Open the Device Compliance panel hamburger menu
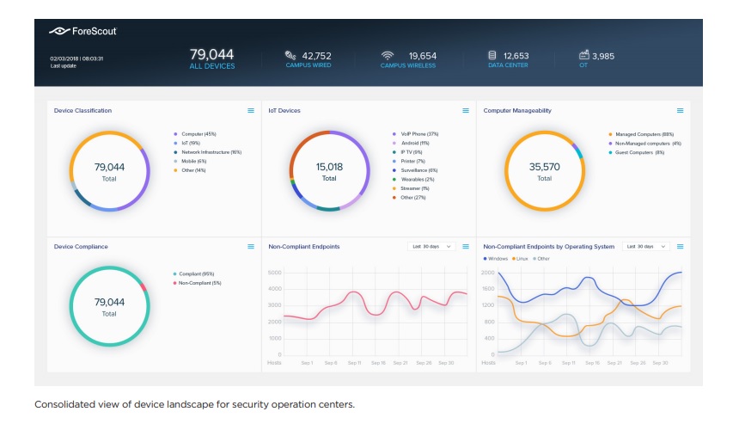 (x=251, y=247)
